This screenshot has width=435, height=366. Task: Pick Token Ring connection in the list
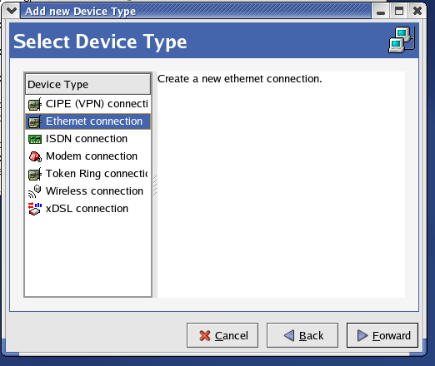coord(88,174)
